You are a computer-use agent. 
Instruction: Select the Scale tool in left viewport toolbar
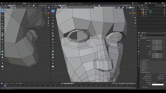(x=2, y=24)
